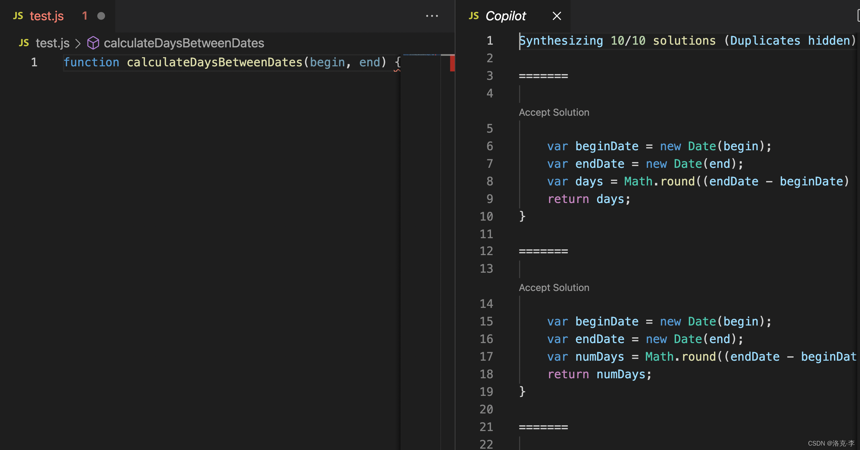Open the editor More Actions ellipsis menu

click(x=432, y=16)
